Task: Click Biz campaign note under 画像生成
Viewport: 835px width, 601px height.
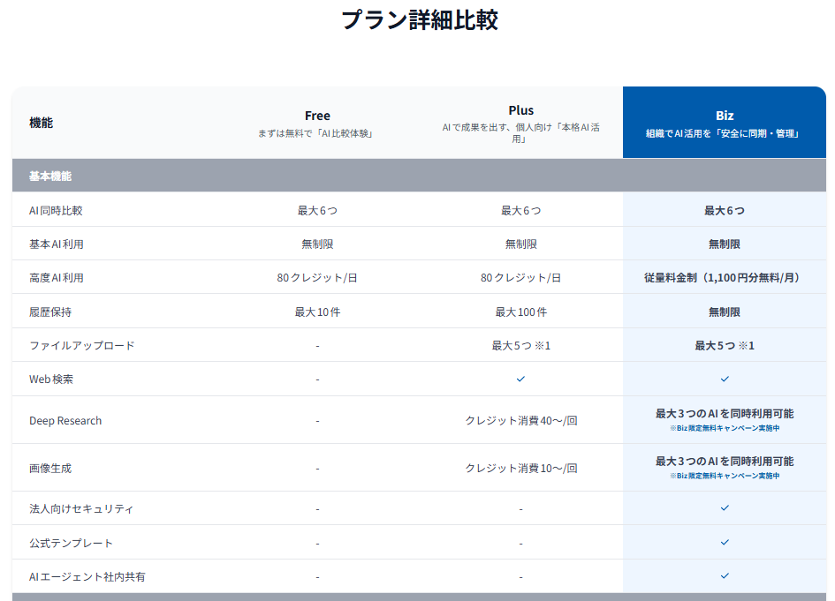Action: [x=725, y=476]
